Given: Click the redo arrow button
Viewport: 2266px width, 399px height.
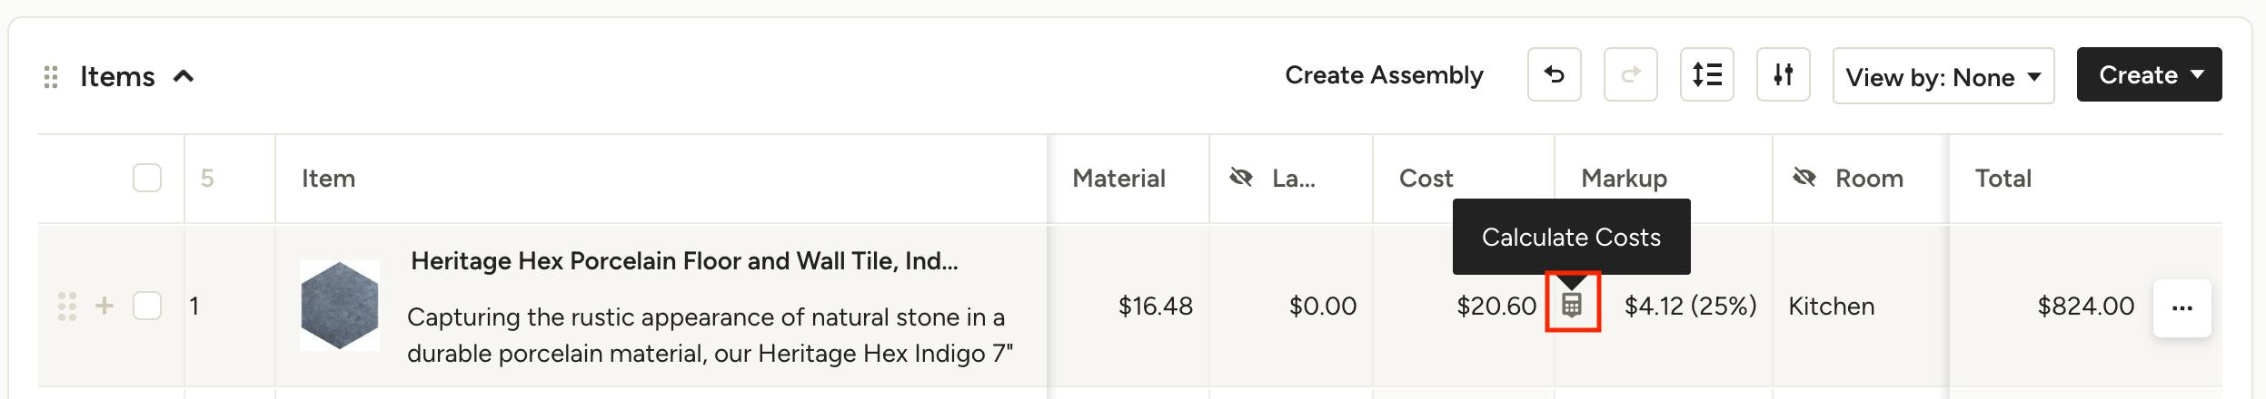Looking at the screenshot, I should pos(1631,74).
